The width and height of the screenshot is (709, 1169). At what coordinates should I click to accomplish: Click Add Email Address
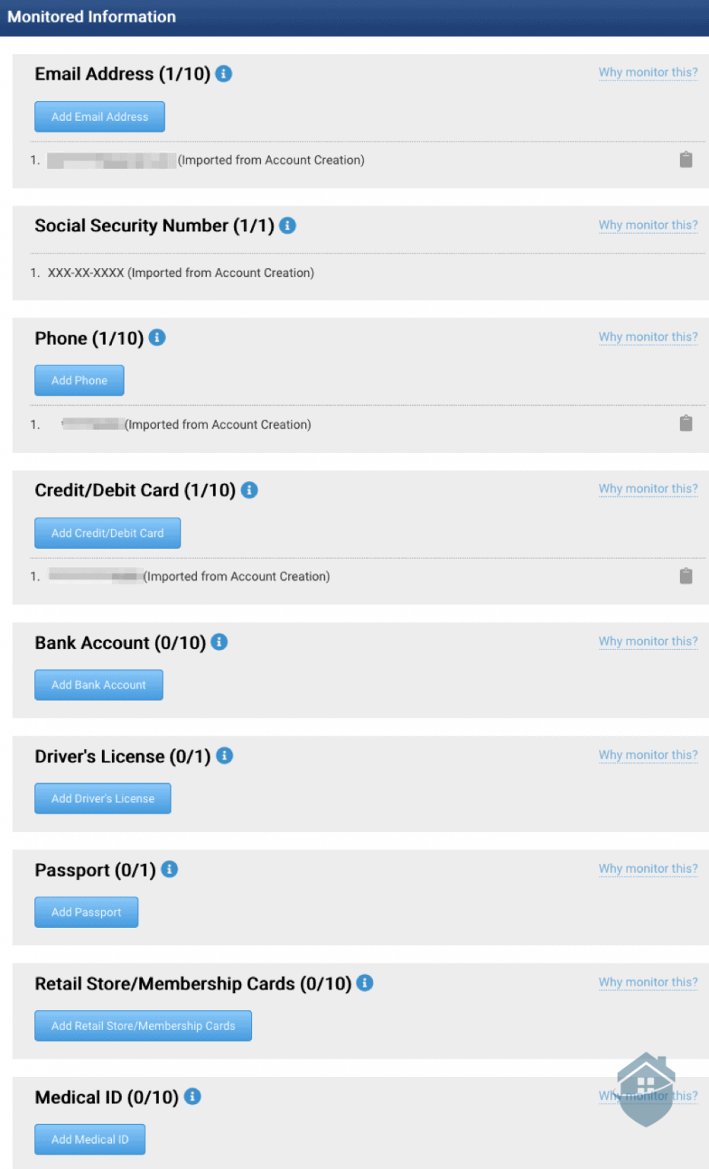click(x=99, y=116)
